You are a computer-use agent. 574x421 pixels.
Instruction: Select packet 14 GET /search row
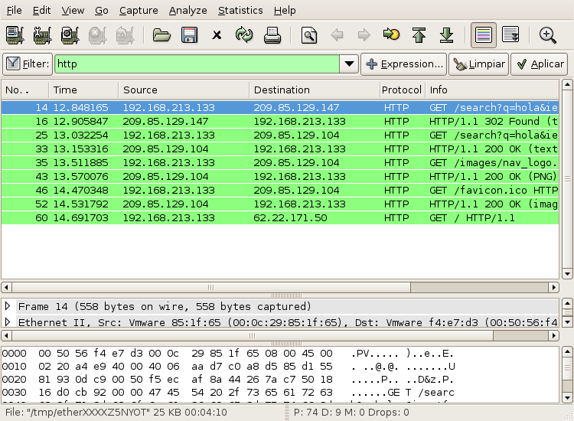pos(280,108)
